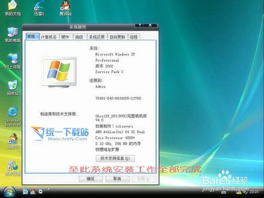
Task: Open the Start menu orb
Action: 9,192
